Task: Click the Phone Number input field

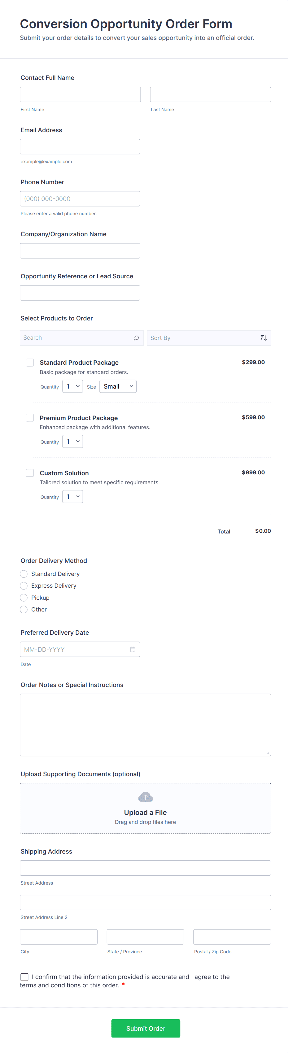Action: click(x=80, y=199)
